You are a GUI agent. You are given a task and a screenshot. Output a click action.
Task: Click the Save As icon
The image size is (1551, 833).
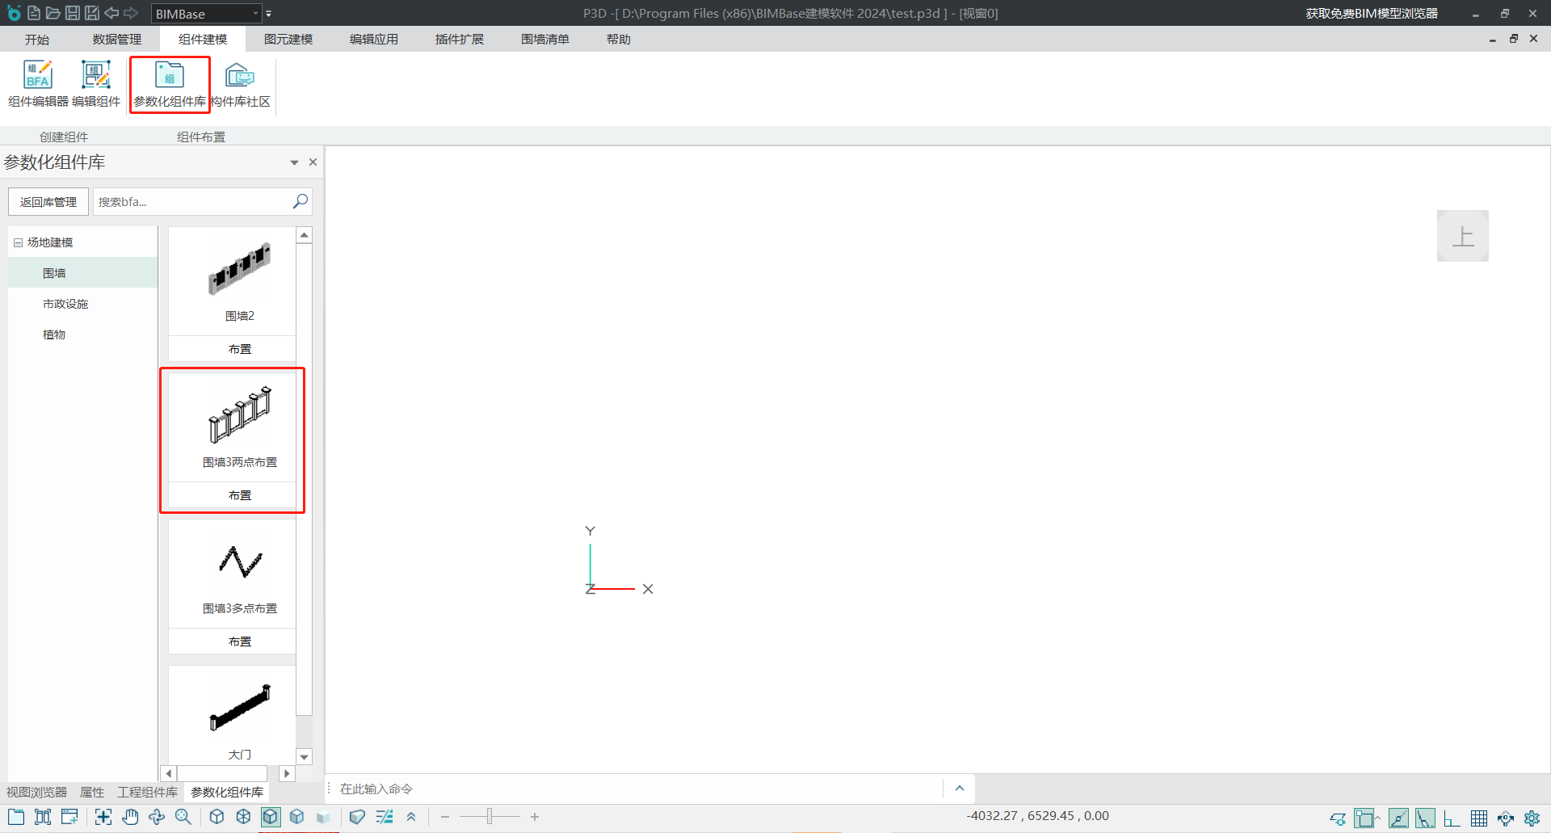tap(92, 13)
